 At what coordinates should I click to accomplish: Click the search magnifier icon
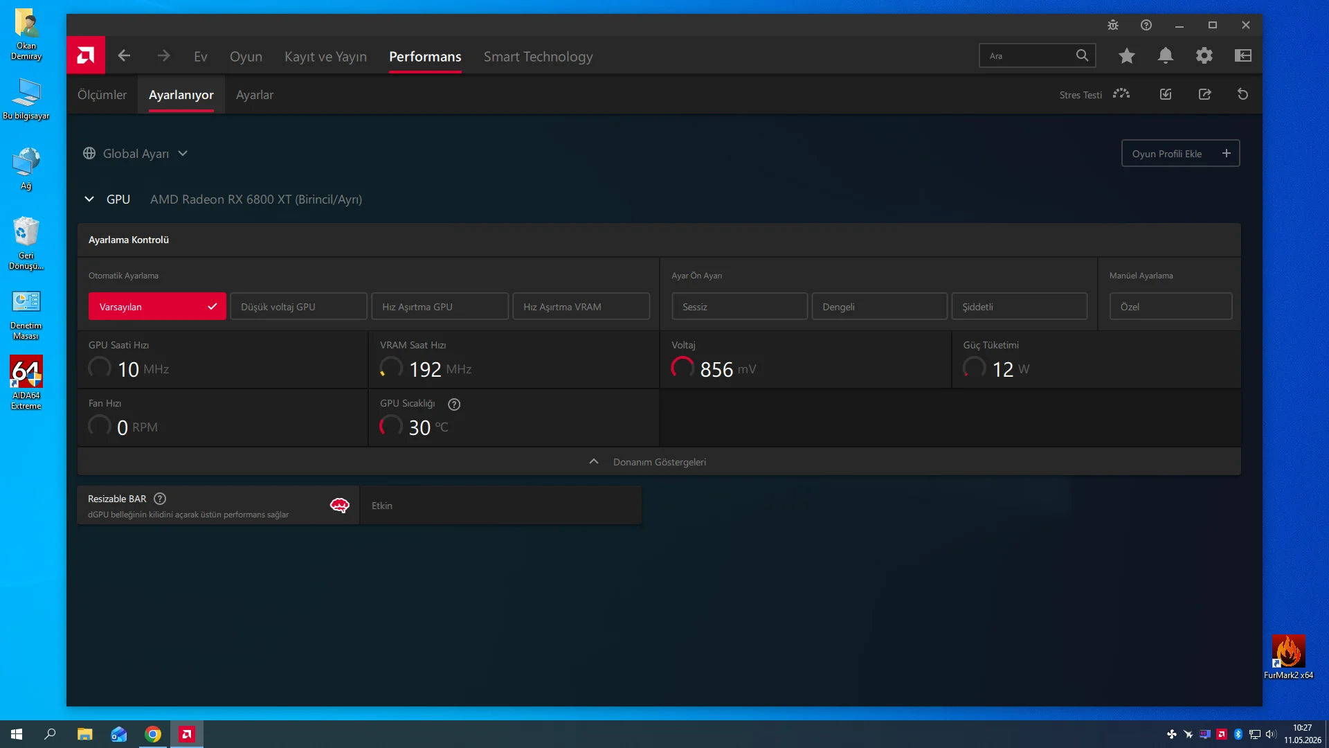coord(1082,55)
